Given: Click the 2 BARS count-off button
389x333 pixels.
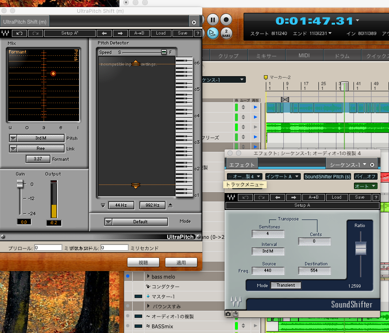Looking at the screenshot, I should [226, 33].
